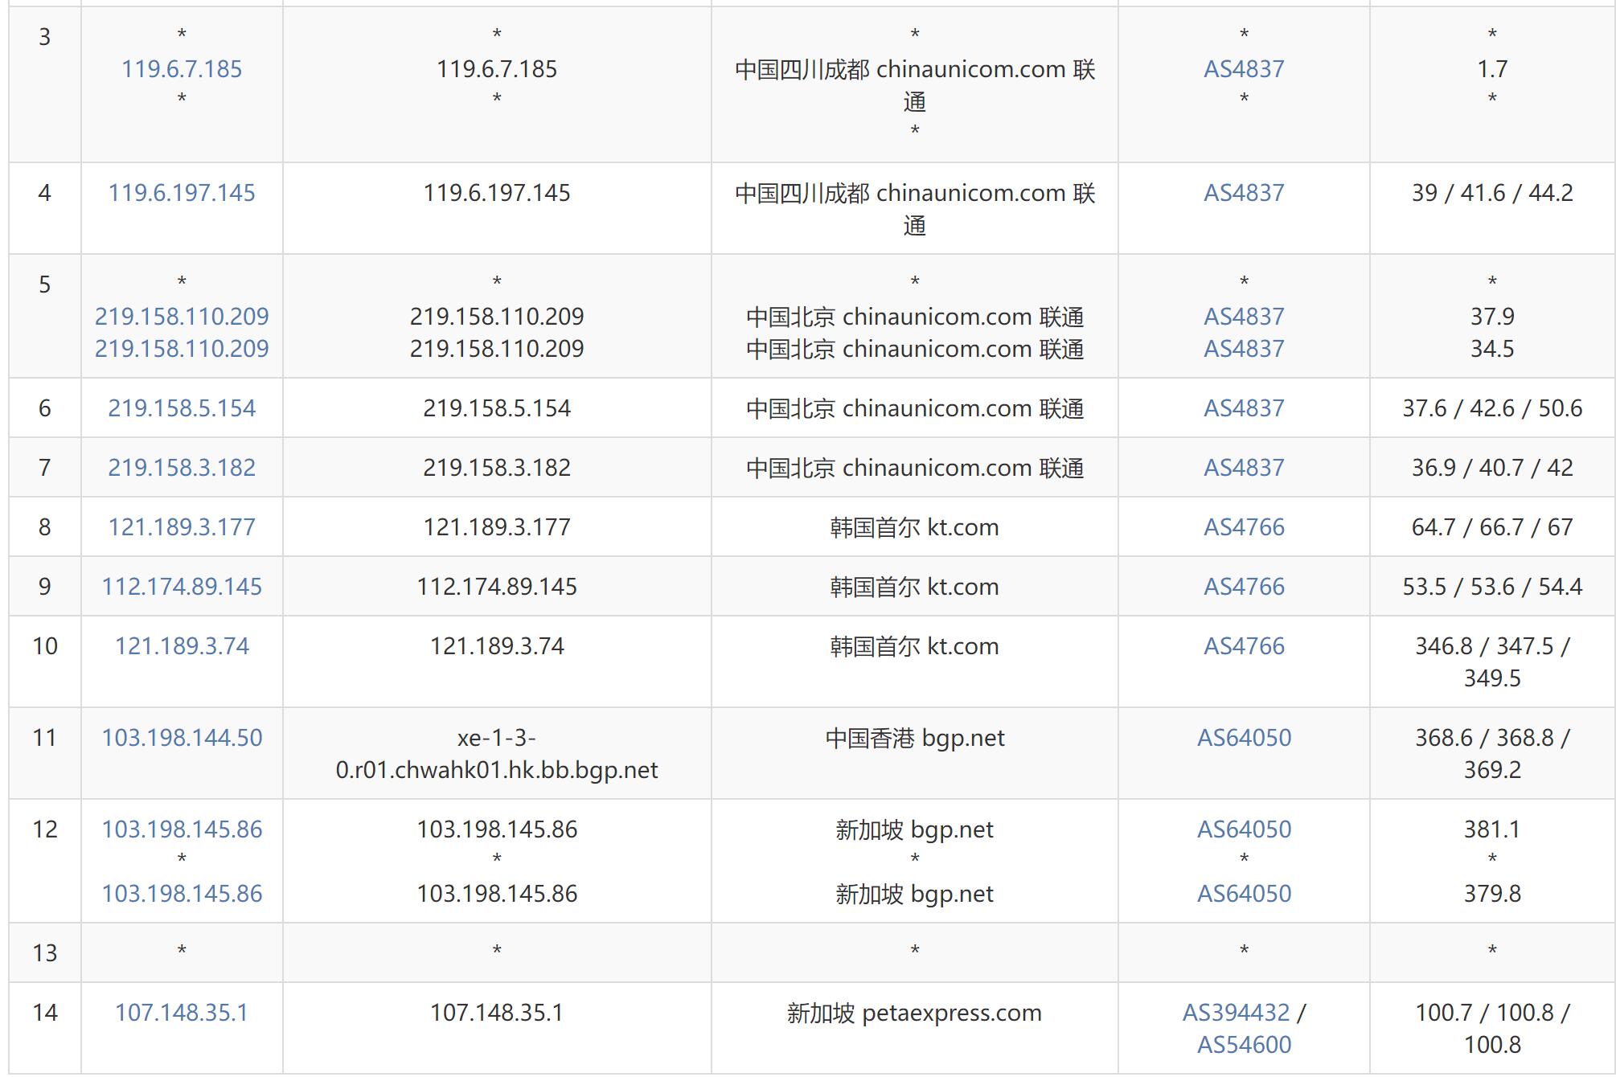Open the 121.189.3.177 IP link
The height and width of the screenshot is (1077, 1616).
pos(182,527)
